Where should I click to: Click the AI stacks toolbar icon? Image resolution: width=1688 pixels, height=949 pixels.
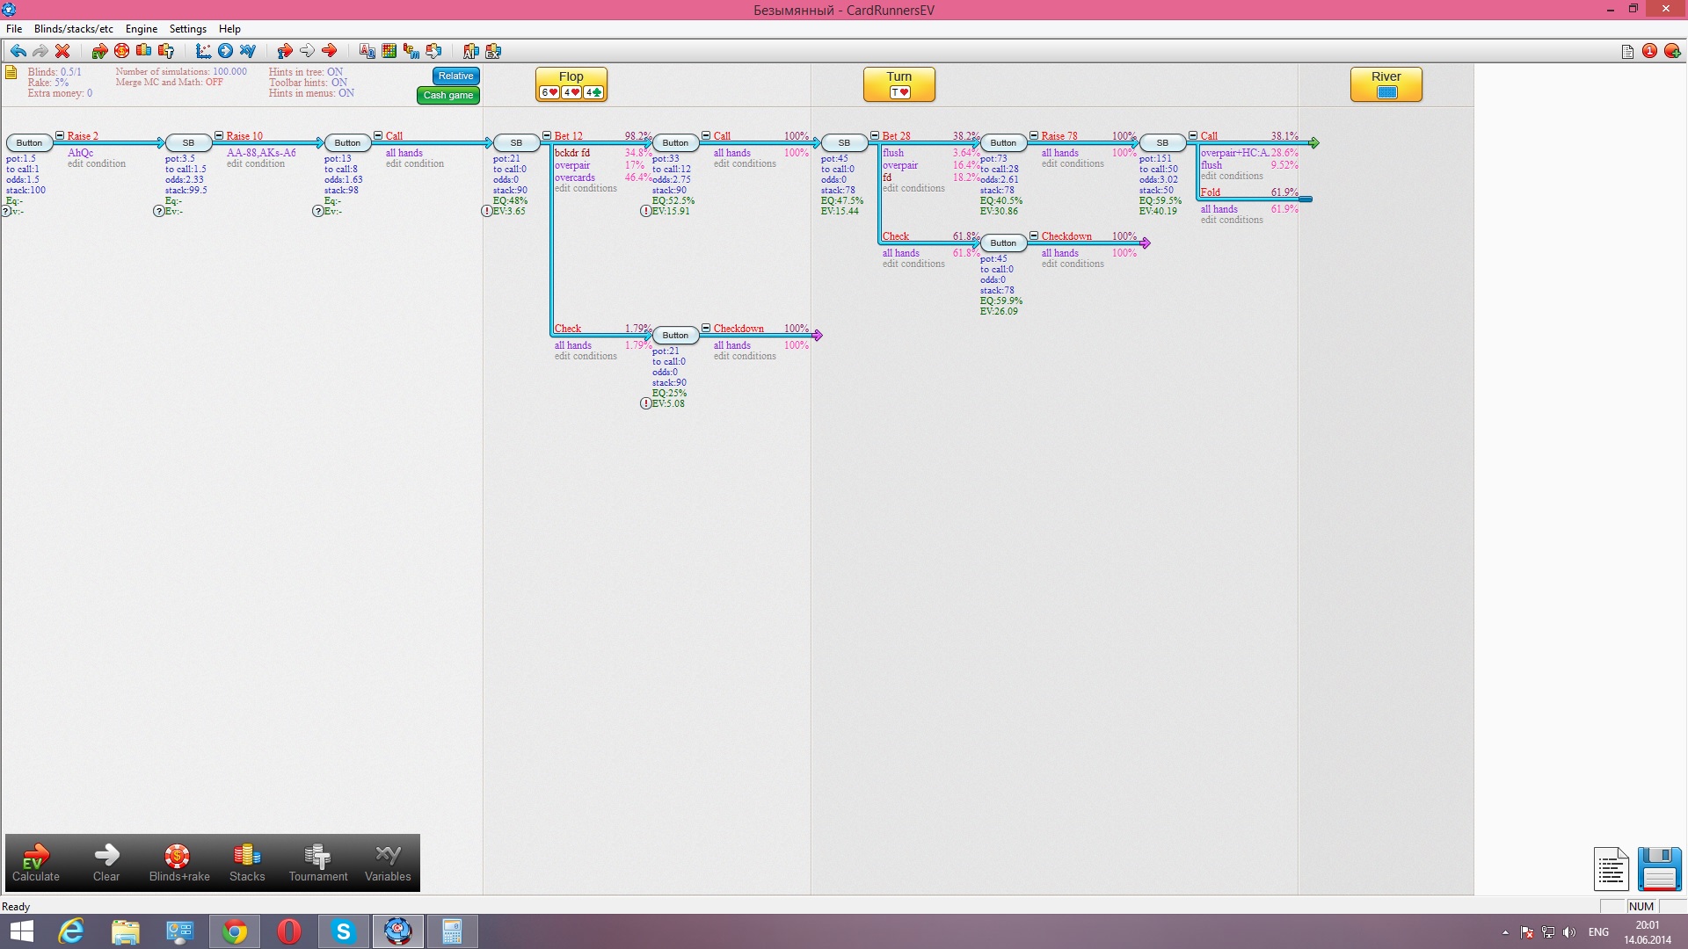click(470, 51)
